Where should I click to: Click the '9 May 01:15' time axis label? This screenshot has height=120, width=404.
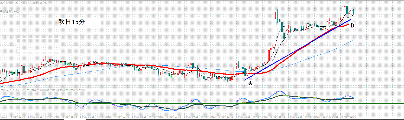tap(122, 117)
